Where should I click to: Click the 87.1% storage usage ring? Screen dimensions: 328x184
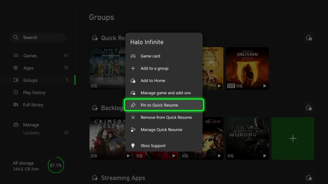pos(56,165)
